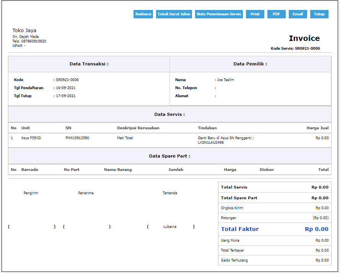Select the Invoice heading text

pos(304,38)
